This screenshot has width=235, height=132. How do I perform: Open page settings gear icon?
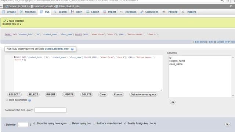point(231,6)
